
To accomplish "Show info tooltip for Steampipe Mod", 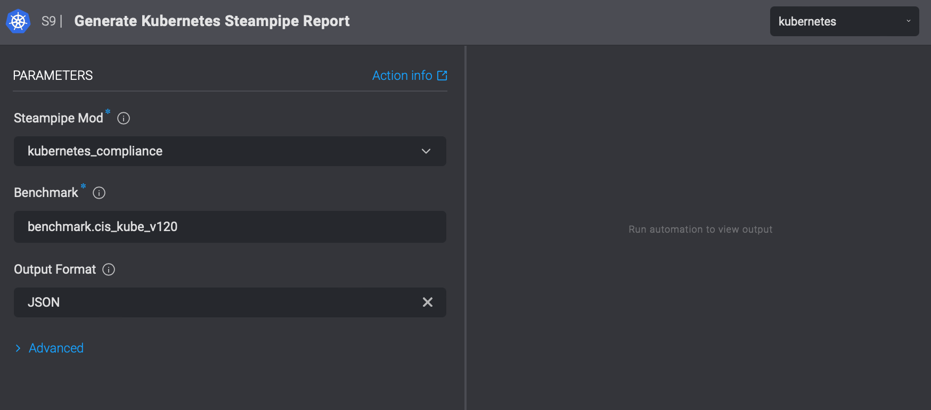I will coord(124,118).
